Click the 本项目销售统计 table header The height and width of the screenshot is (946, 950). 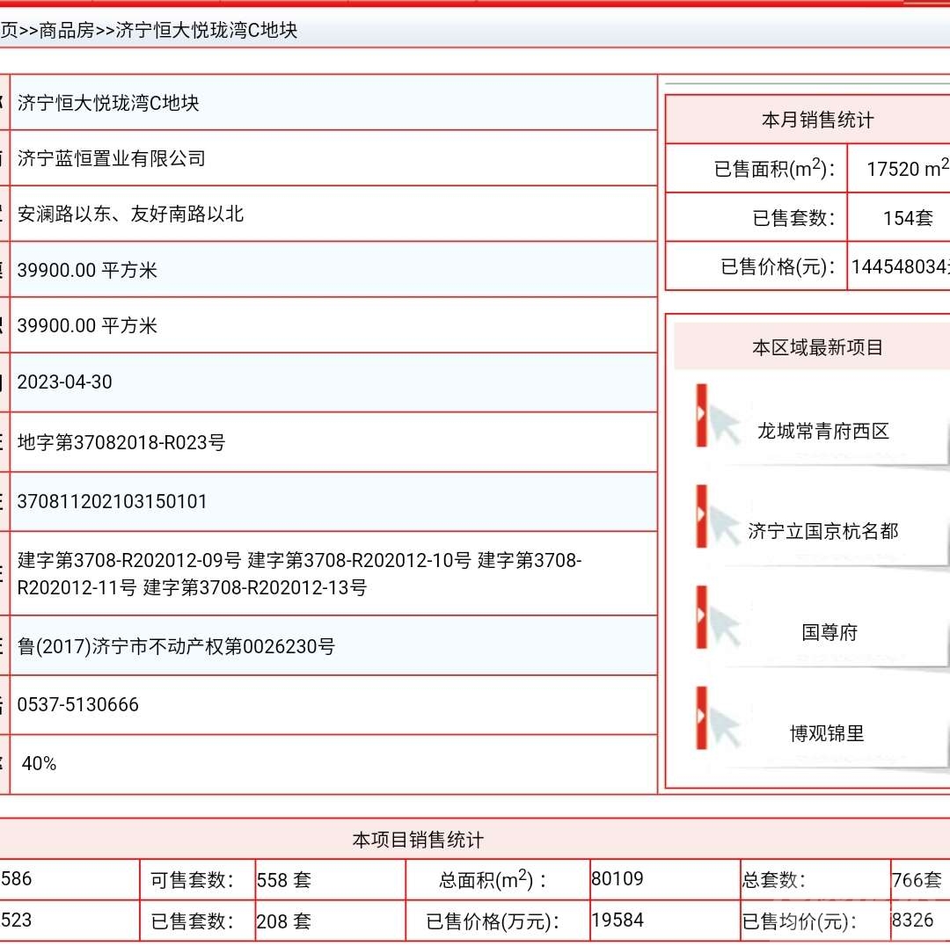point(418,840)
